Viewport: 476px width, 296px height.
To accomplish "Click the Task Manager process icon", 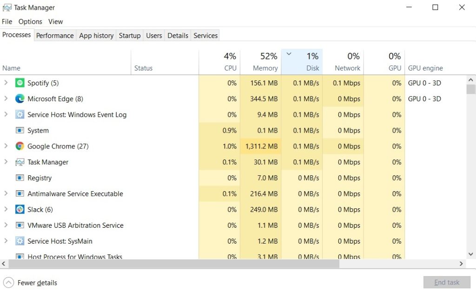I will [19, 162].
